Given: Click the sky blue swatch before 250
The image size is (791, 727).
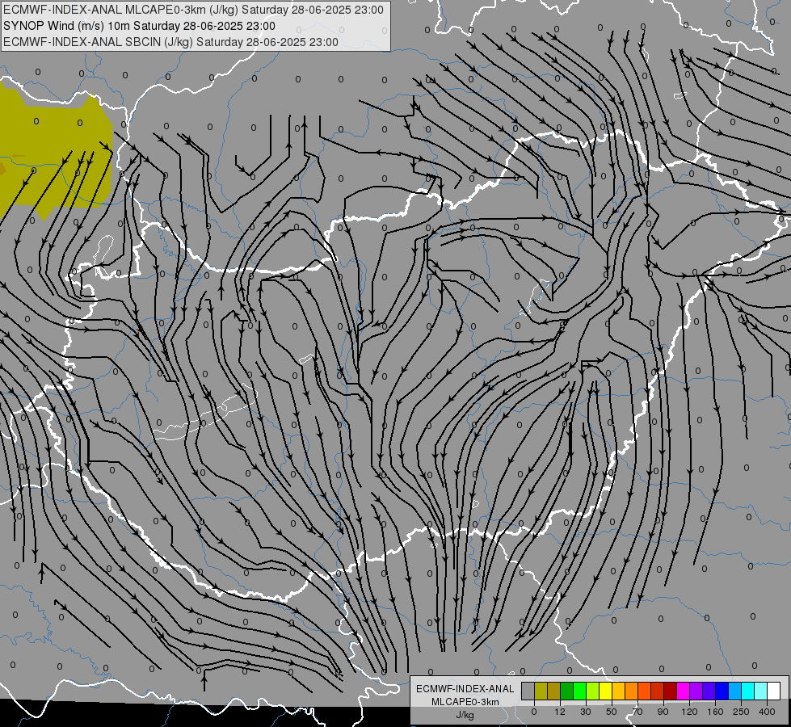Looking at the screenshot, I should tap(735, 691).
